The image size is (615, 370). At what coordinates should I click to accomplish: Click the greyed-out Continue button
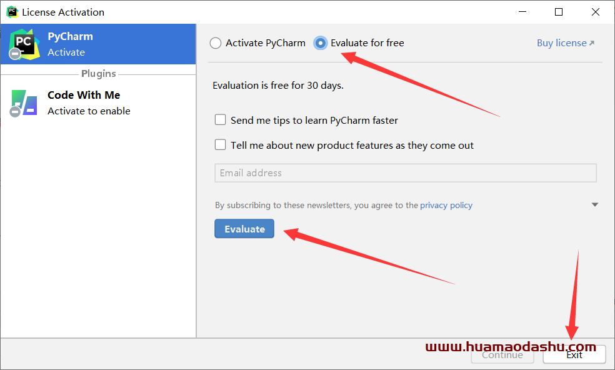click(x=502, y=355)
